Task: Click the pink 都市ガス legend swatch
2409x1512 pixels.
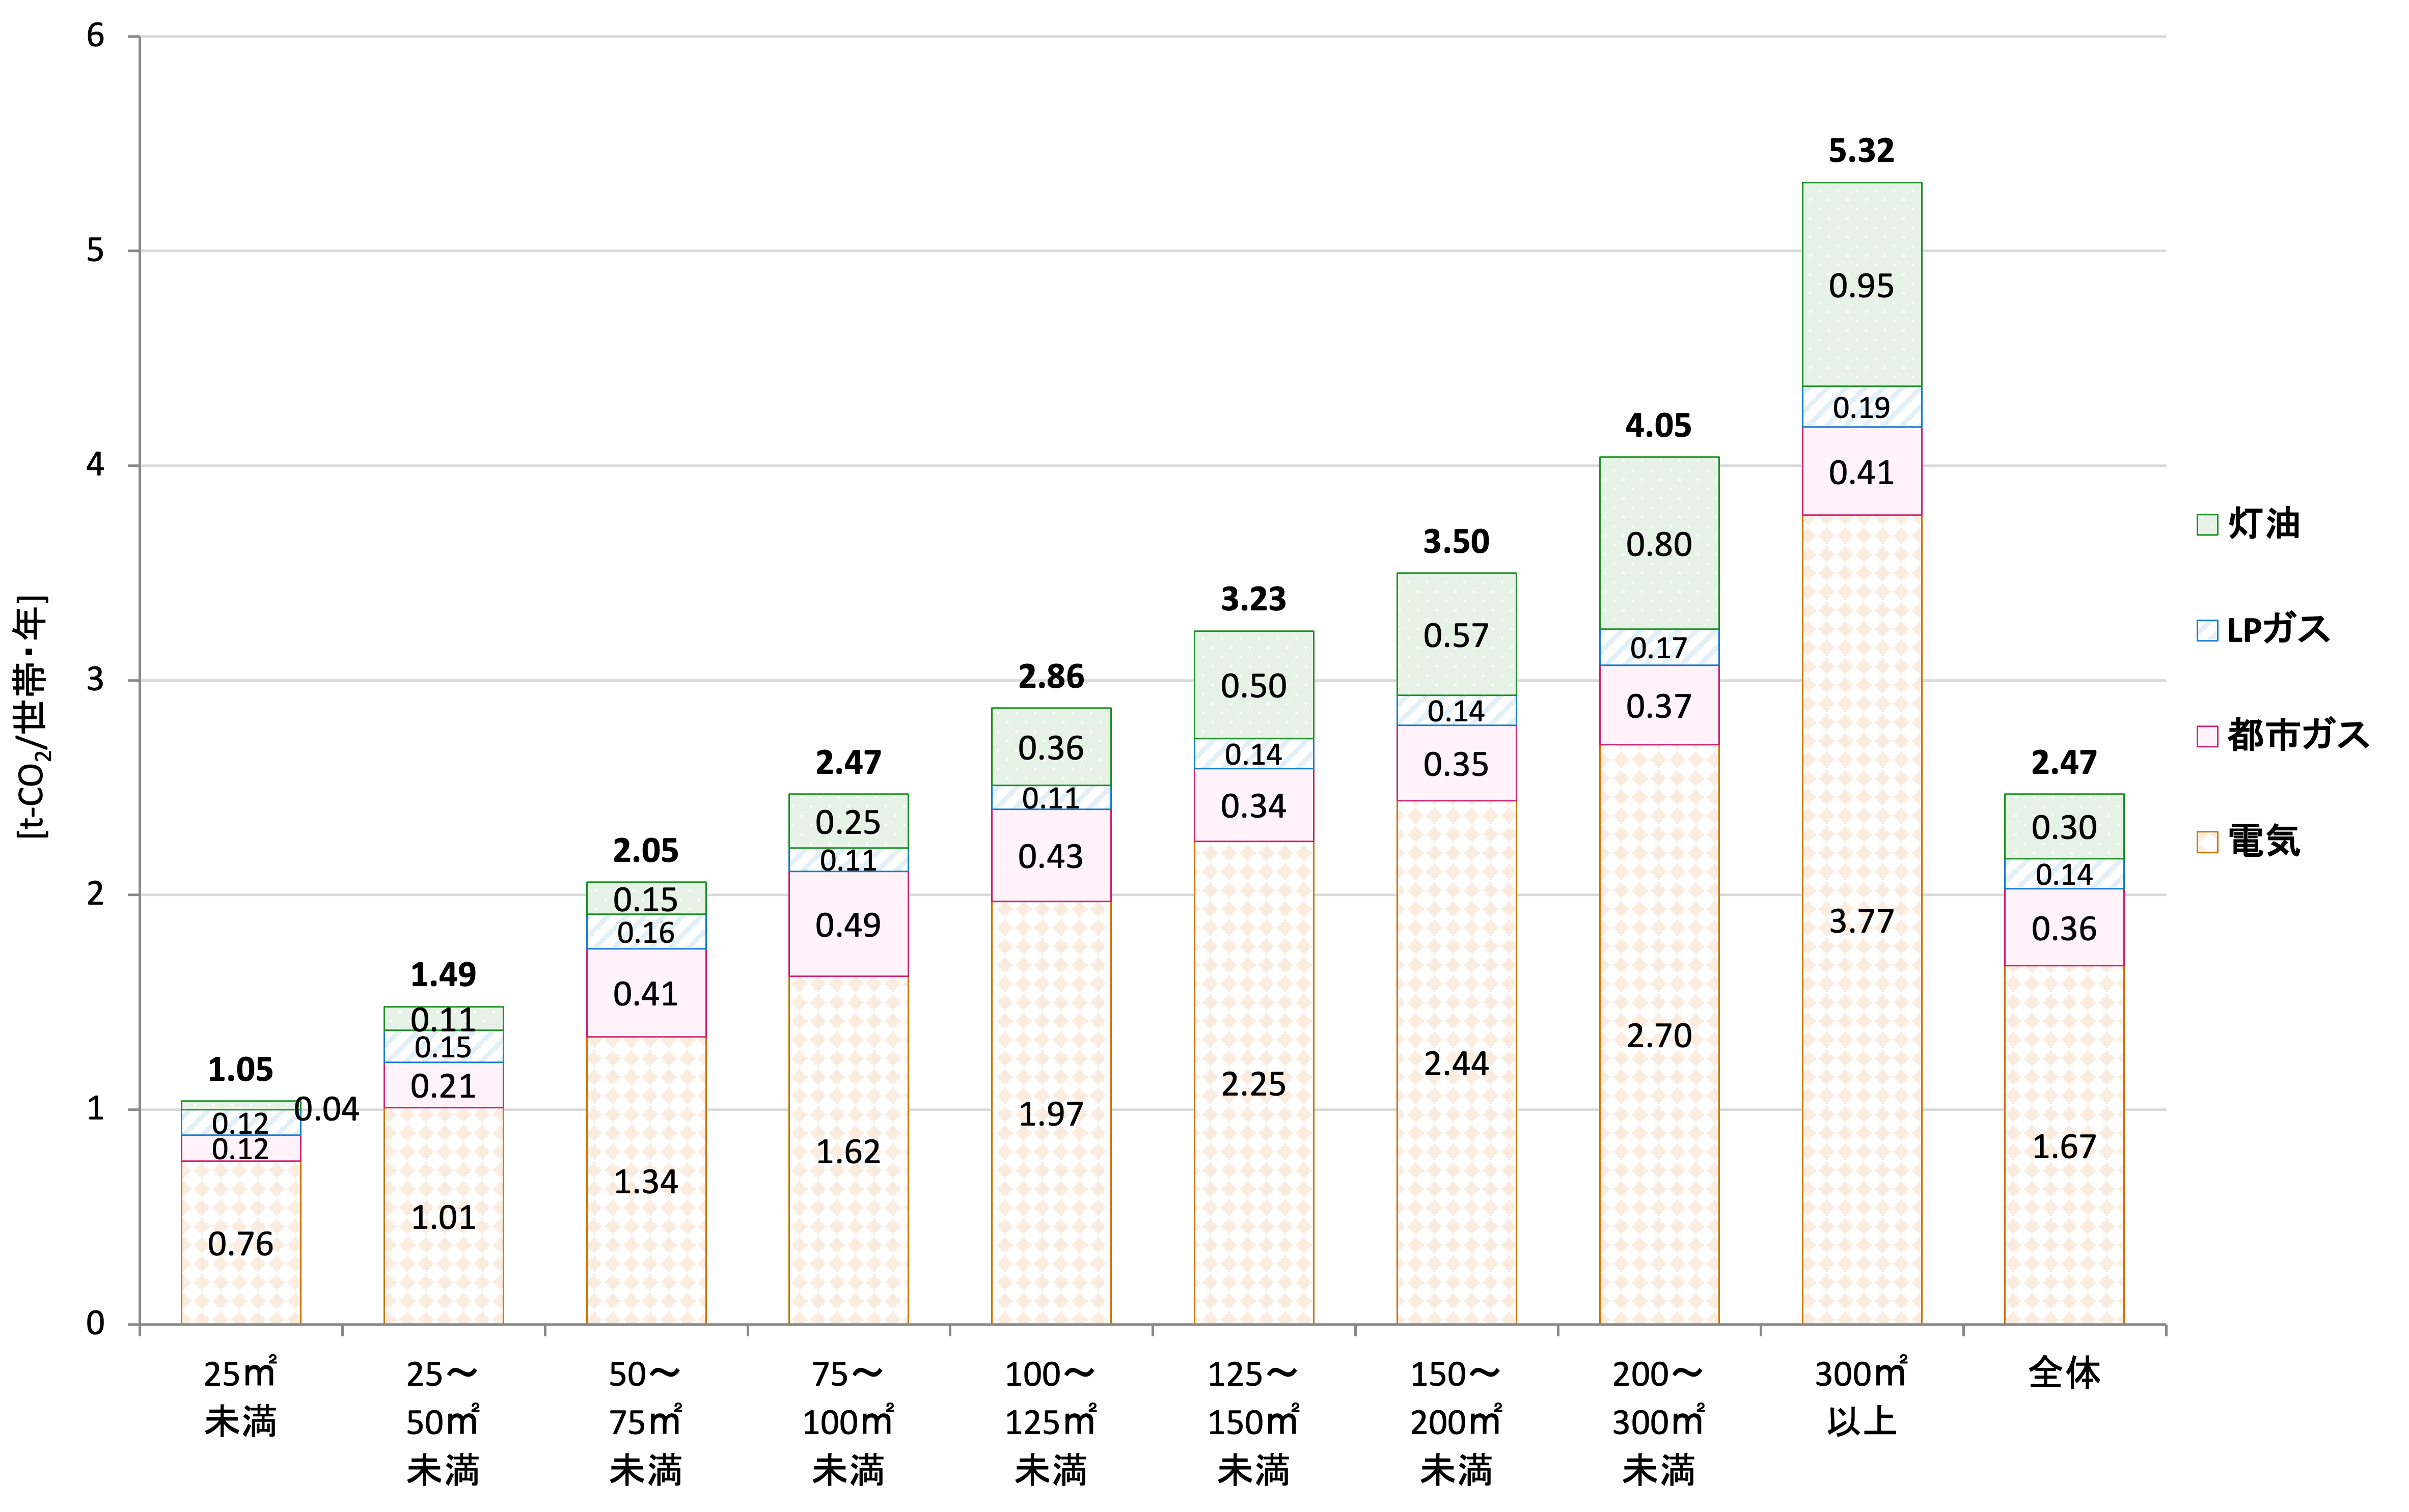Action: [x=2207, y=737]
